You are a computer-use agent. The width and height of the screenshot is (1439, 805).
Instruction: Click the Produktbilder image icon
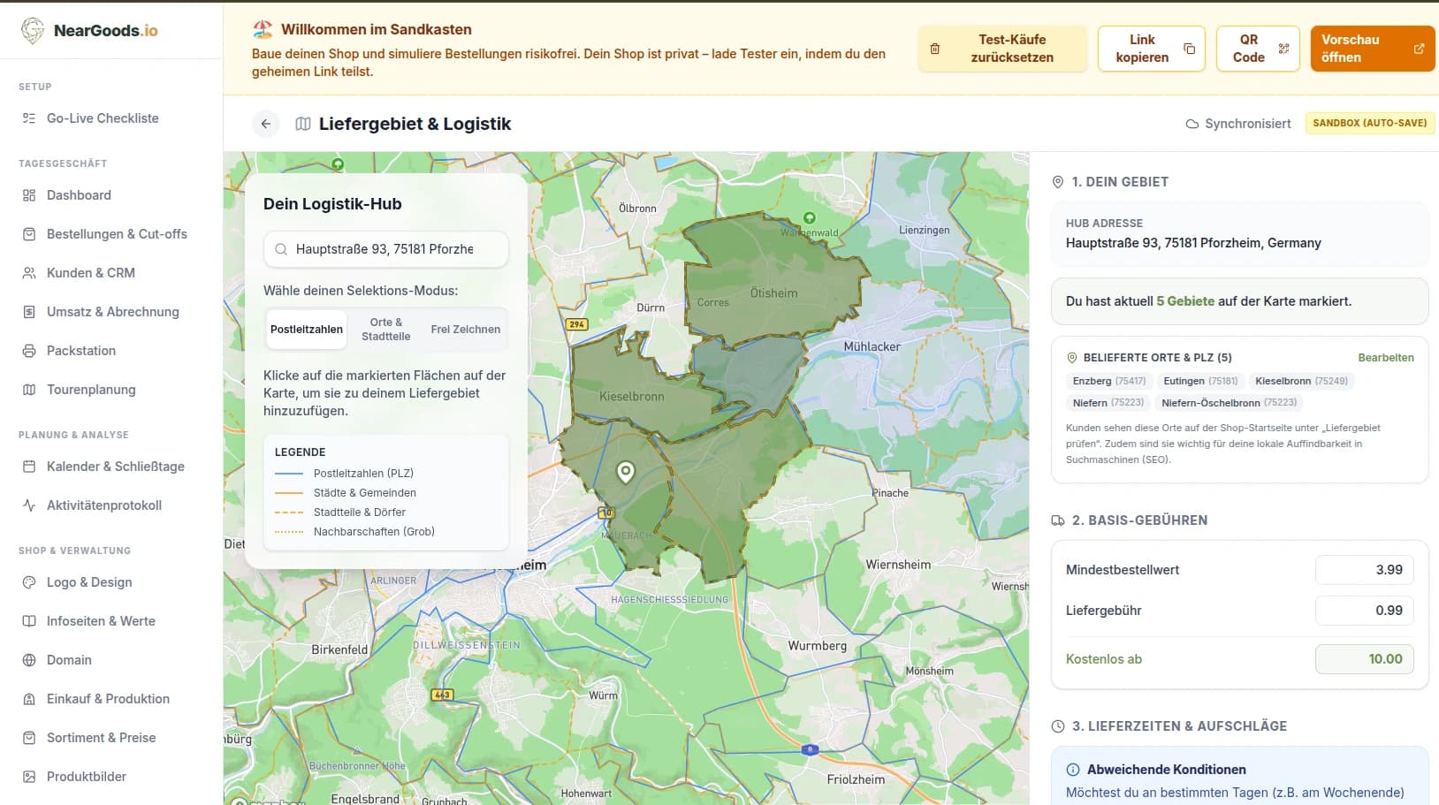click(x=29, y=777)
